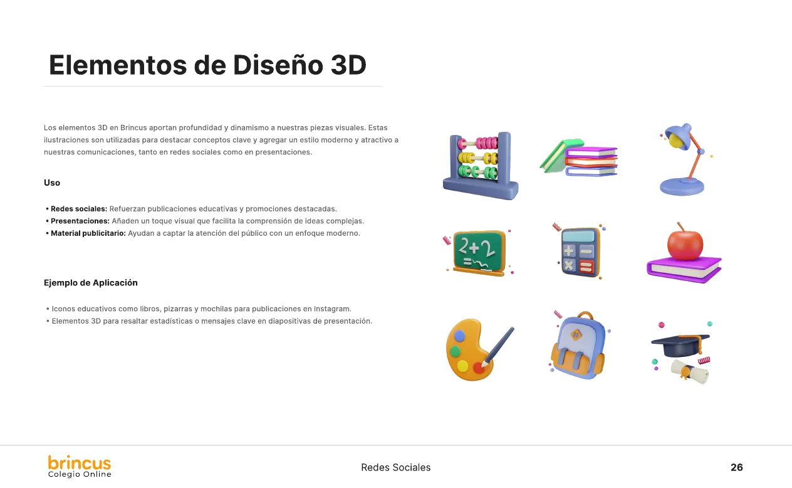This screenshot has height=488, width=792.
Task: Select the "Uso" section heading
Action: coord(52,183)
